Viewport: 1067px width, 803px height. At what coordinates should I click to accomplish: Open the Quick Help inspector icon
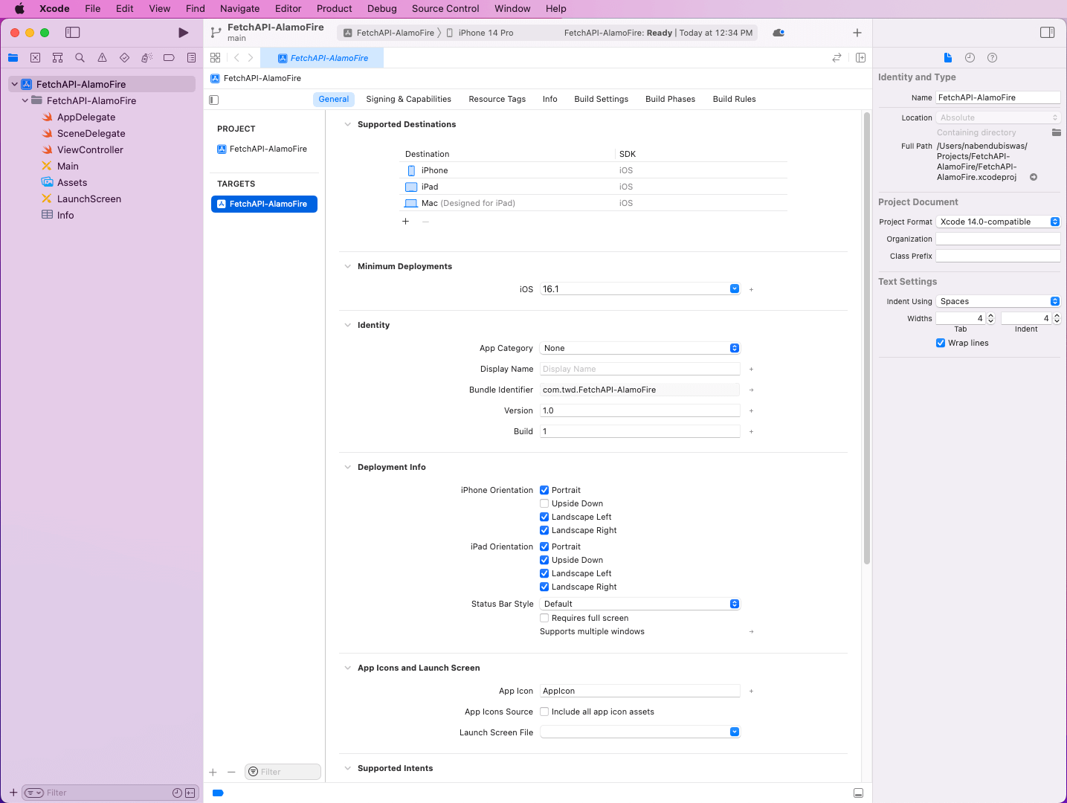[x=992, y=58]
